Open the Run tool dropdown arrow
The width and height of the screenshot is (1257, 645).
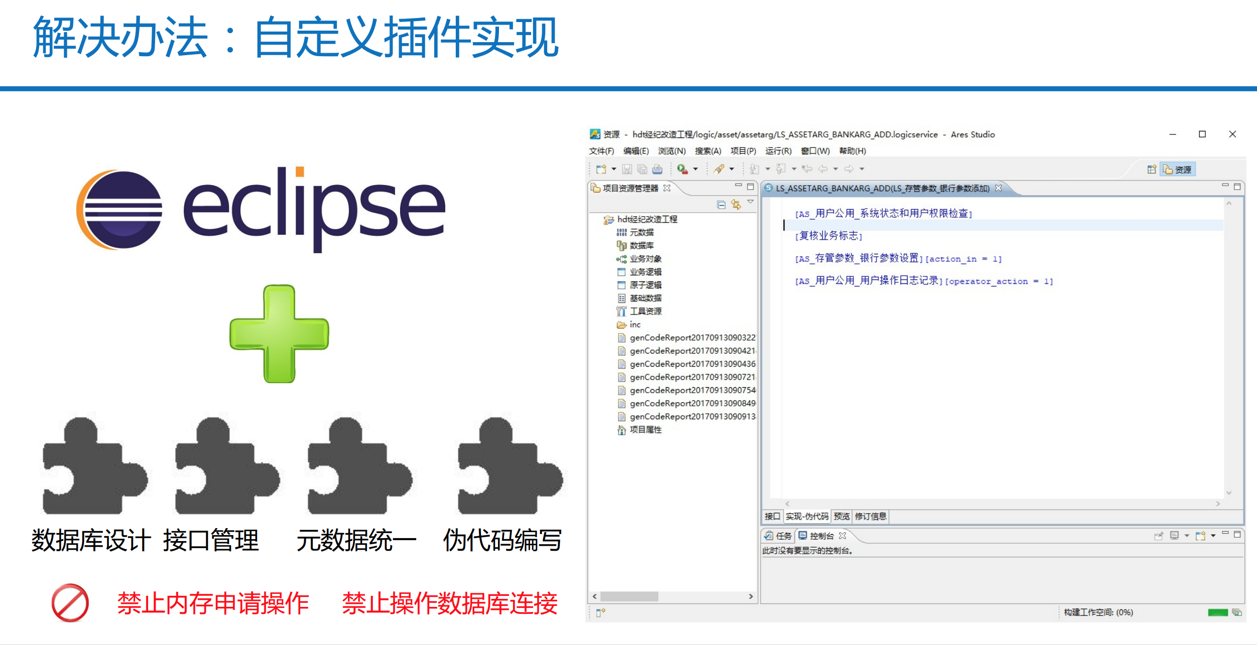[695, 169]
